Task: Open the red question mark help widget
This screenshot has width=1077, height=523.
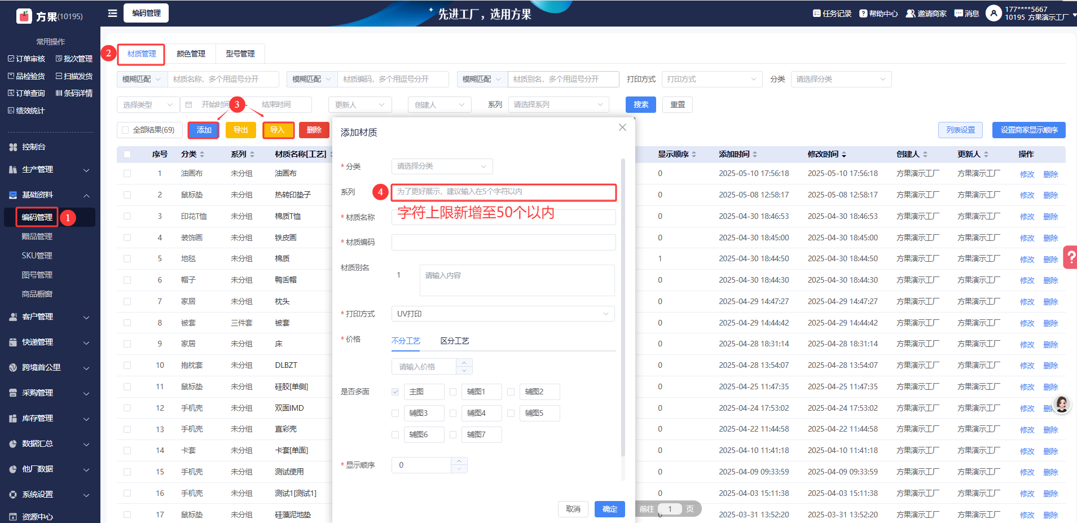Action: [1070, 257]
